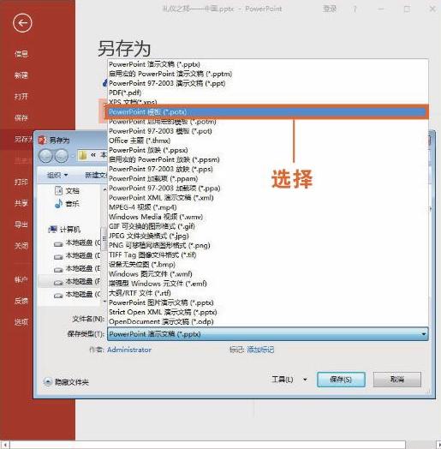The image size is (441, 449).
Task: Open the 工具(L) dropdown arrow
Action: 305,380
